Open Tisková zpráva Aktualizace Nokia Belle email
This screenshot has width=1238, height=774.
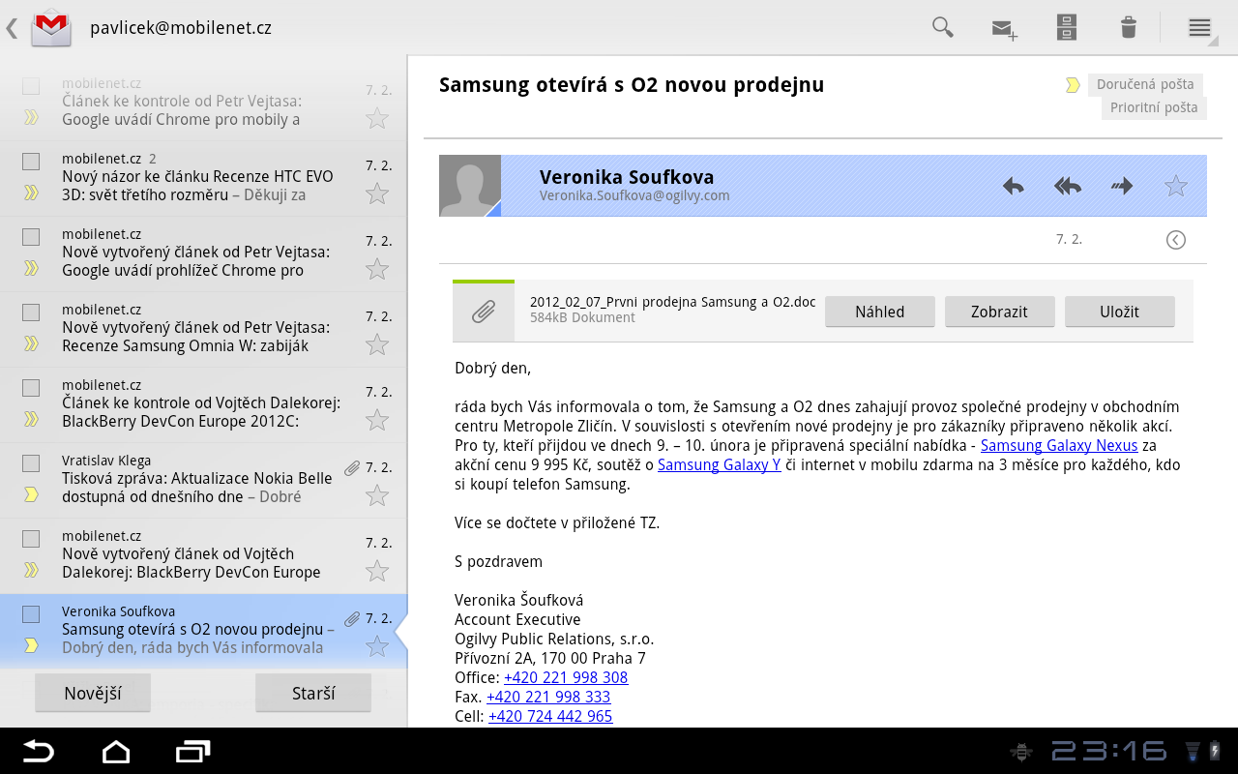click(203, 481)
